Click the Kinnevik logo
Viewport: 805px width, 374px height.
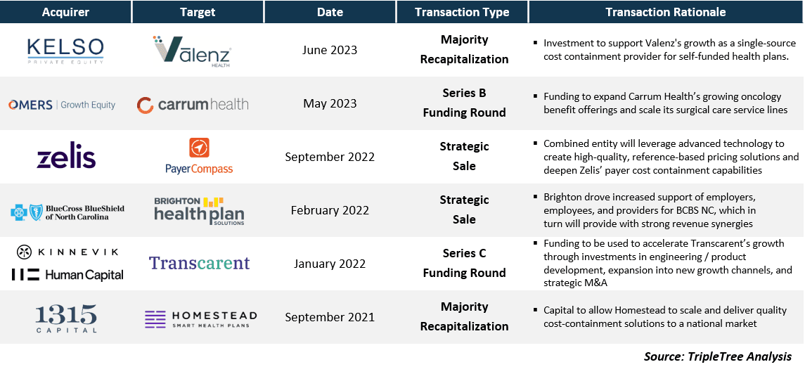tap(67, 252)
